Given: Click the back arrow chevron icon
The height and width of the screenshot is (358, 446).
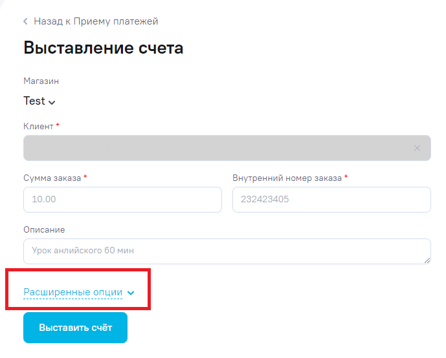Looking at the screenshot, I should pyautogui.click(x=26, y=21).
